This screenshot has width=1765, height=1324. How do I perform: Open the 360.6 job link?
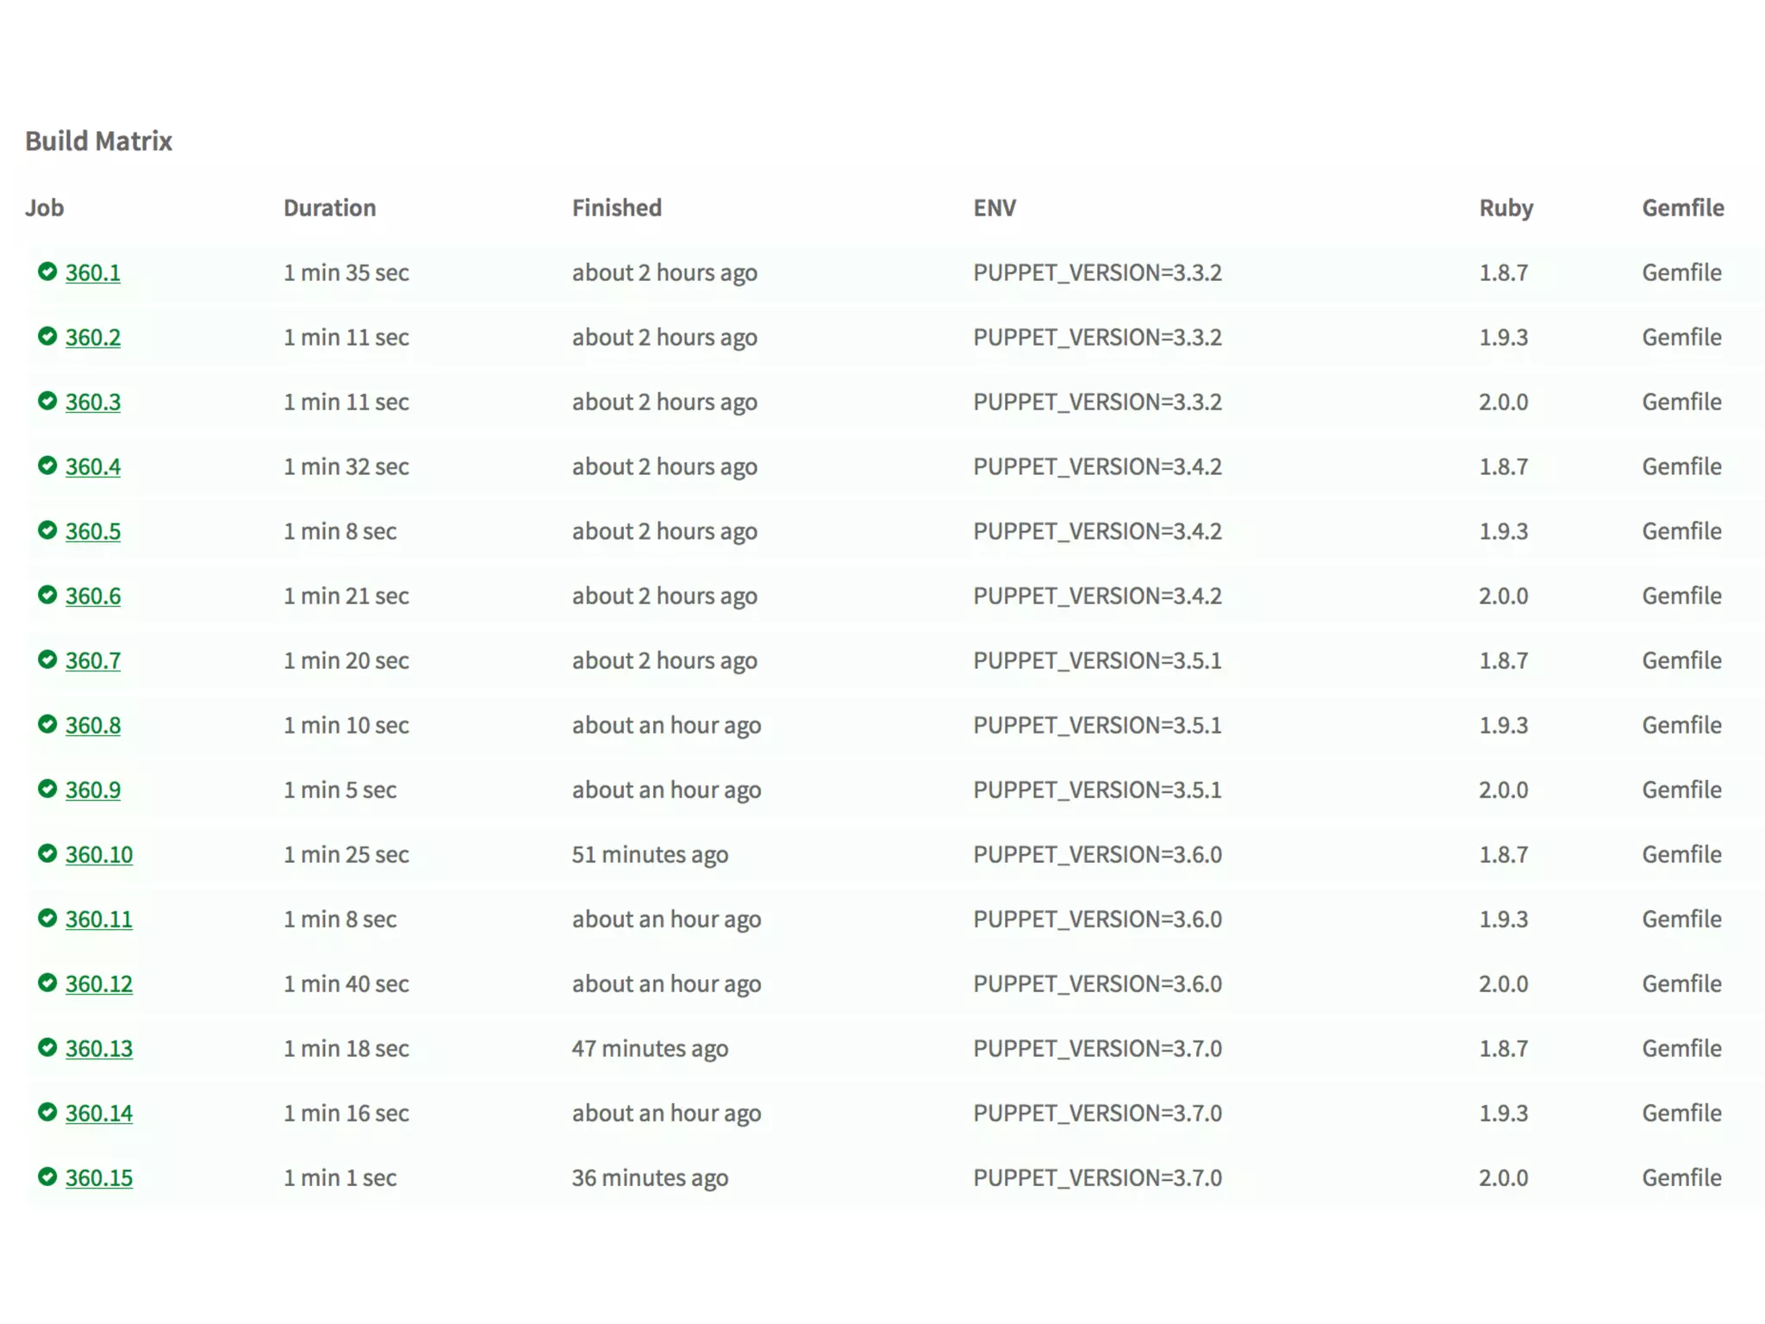pos(93,596)
